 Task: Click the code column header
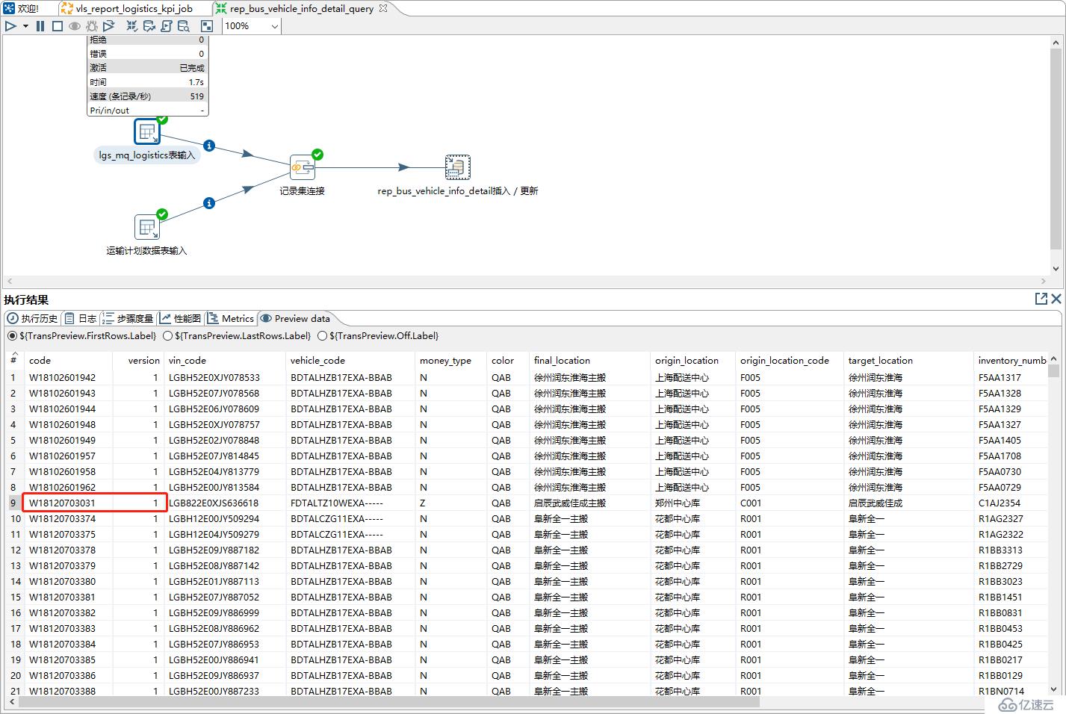click(69, 360)
